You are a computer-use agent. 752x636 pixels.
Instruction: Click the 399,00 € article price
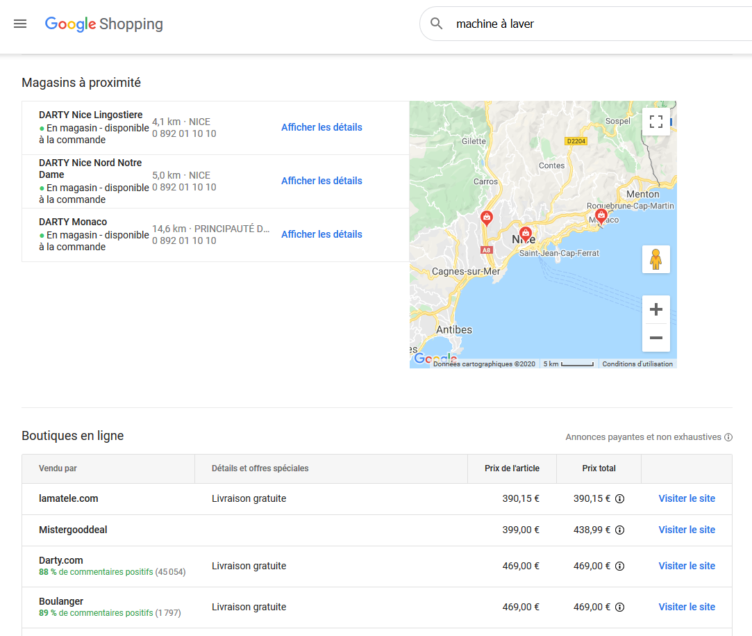coord(521,530)
